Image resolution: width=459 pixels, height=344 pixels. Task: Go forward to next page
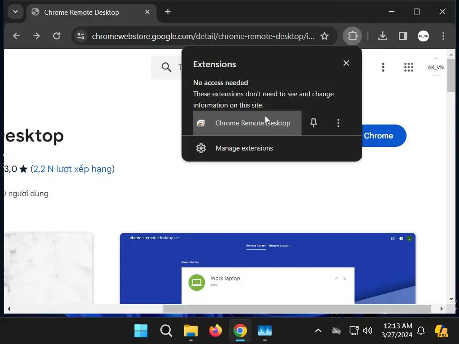pos(36,36)
